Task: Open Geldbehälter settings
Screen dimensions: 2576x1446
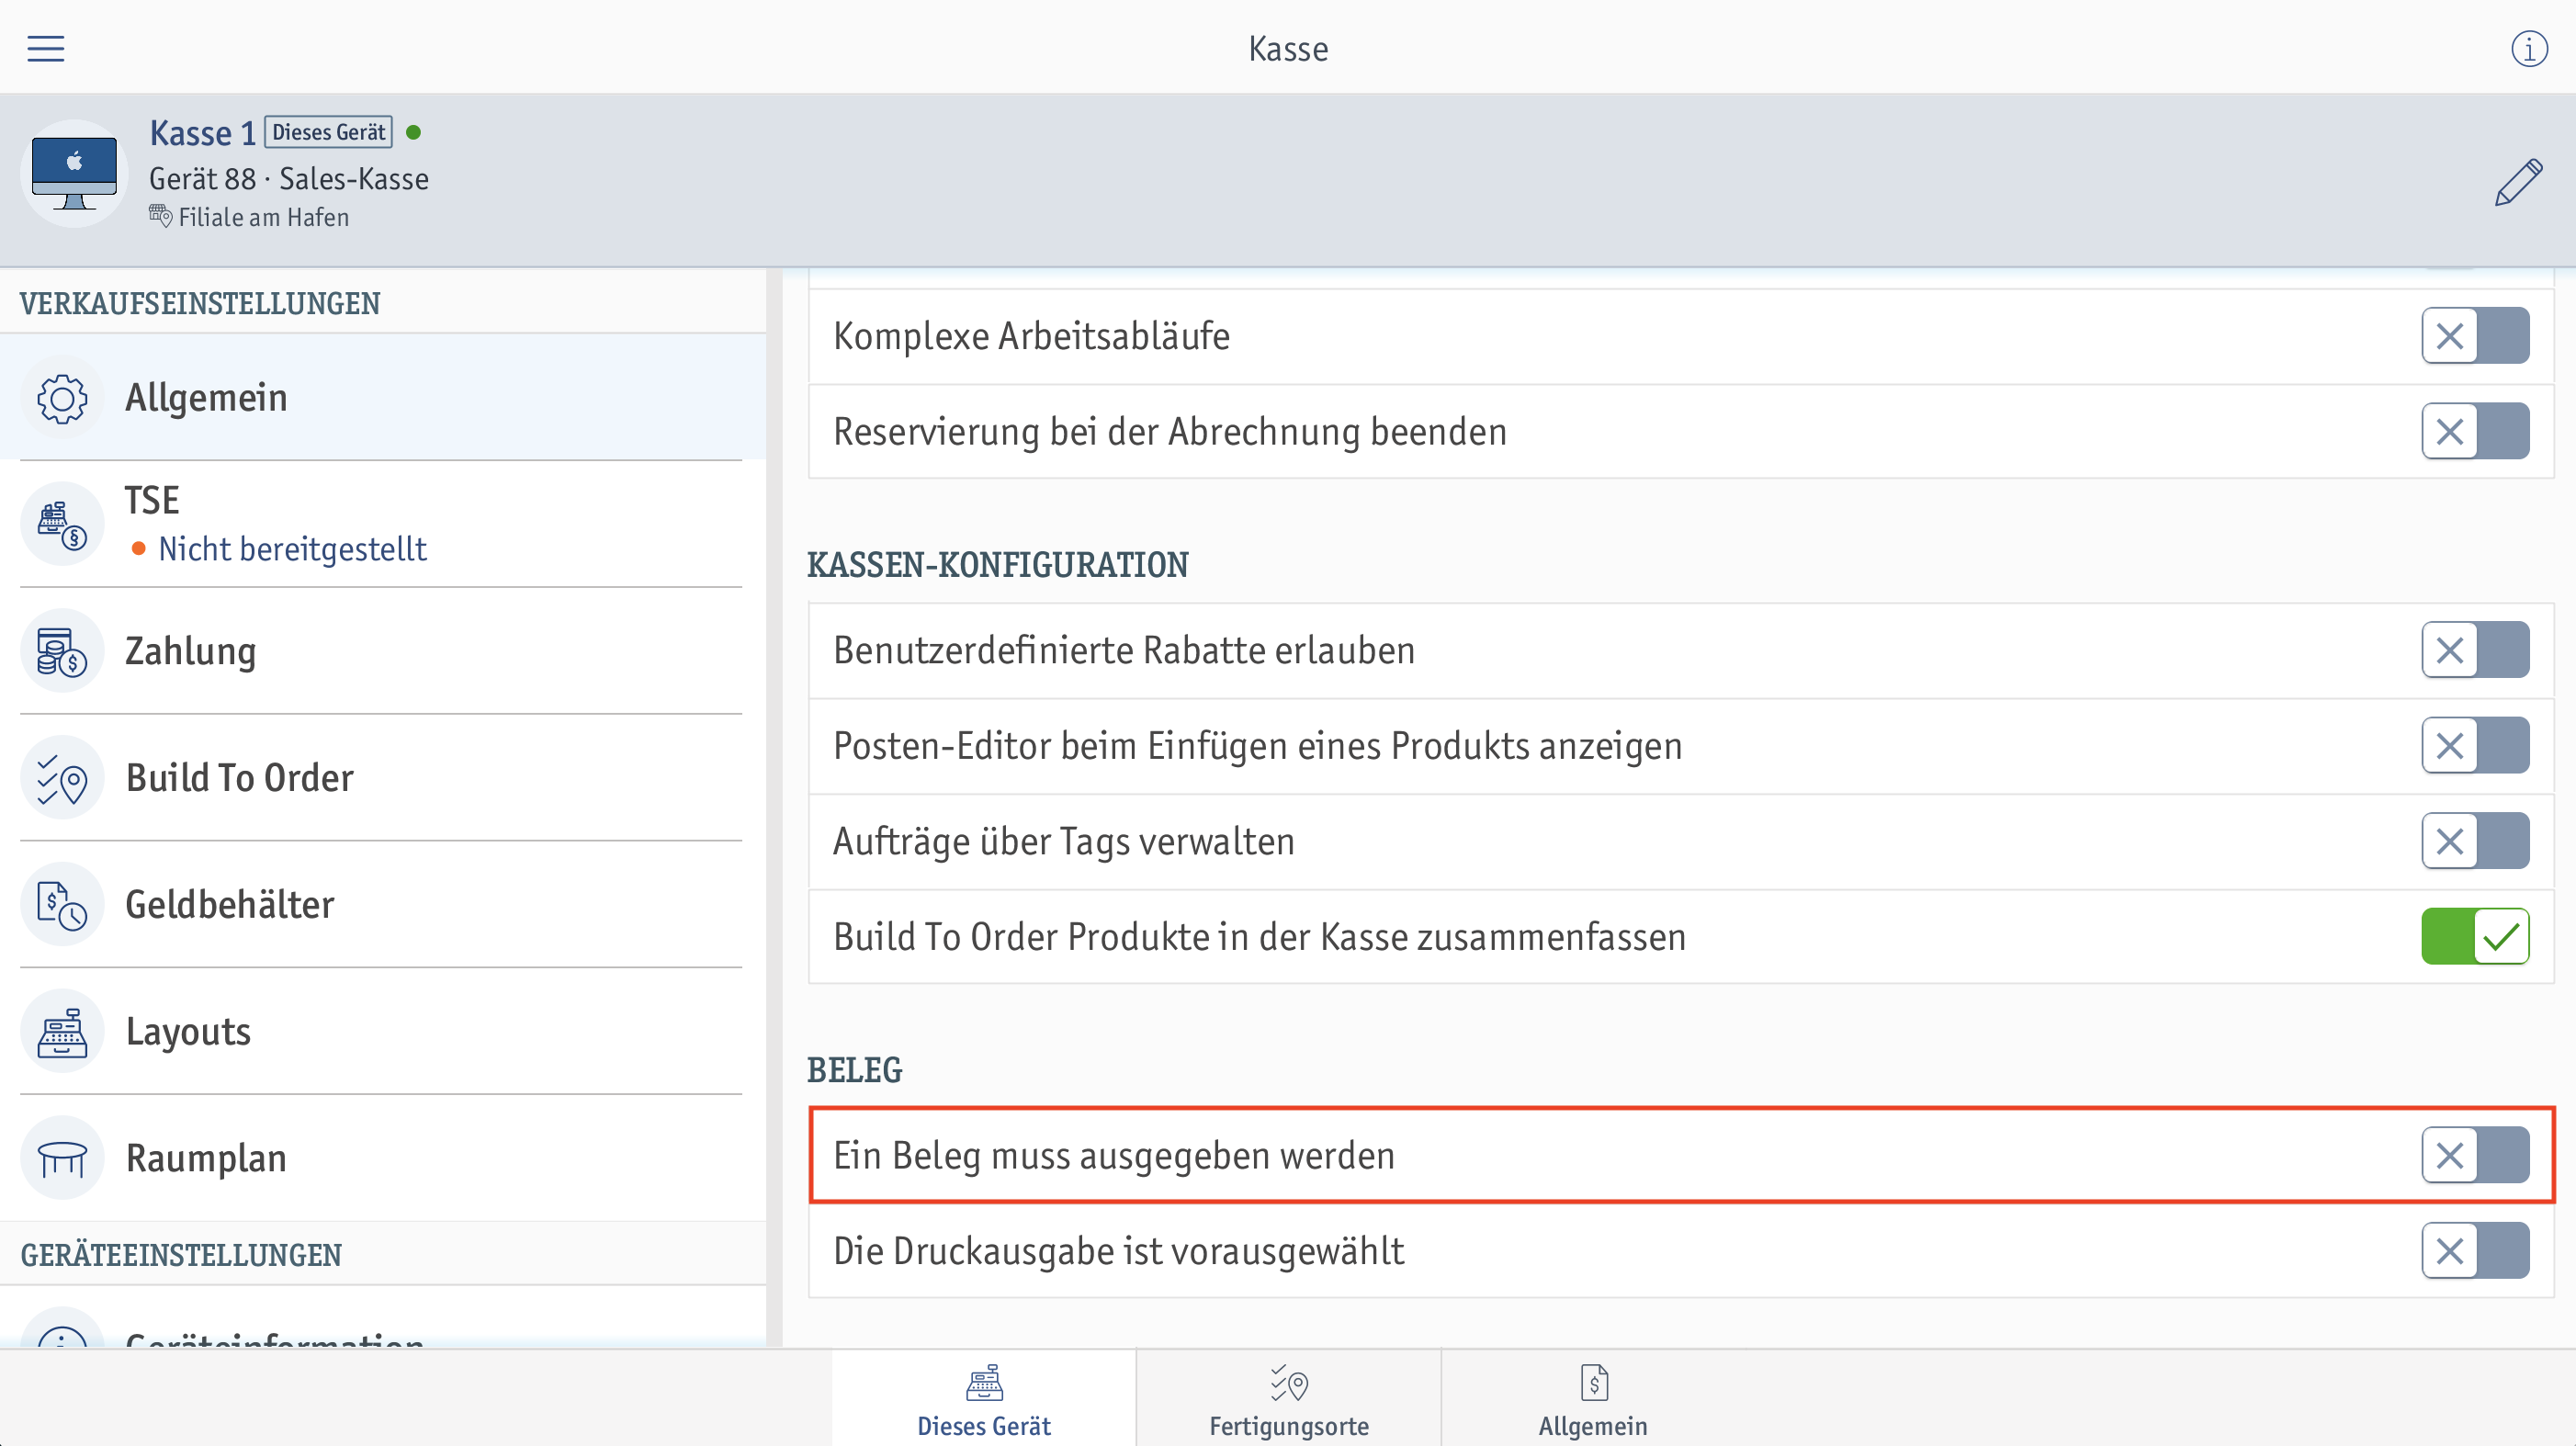Action: tap(383, 905)
